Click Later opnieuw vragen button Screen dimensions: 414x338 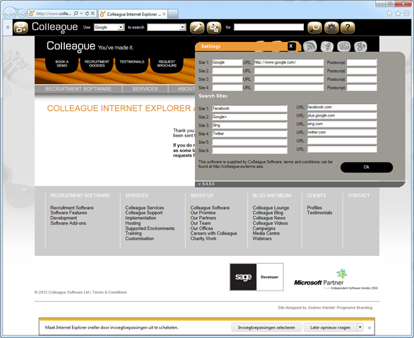(x=331, y=327)
